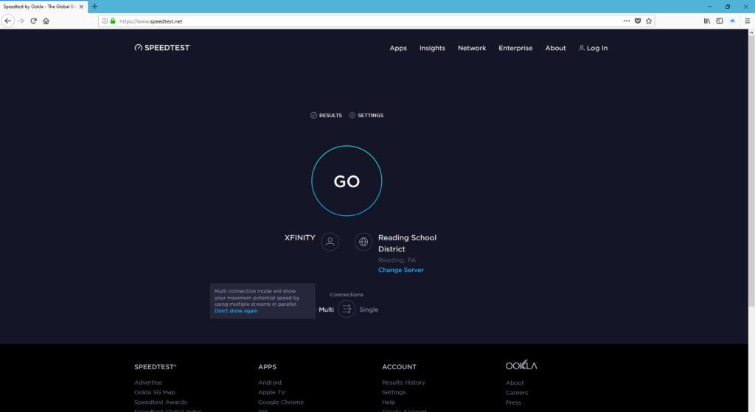Click the globe server icon
Viewport: 755px width, 412px height.
click(x=363, y=242)
